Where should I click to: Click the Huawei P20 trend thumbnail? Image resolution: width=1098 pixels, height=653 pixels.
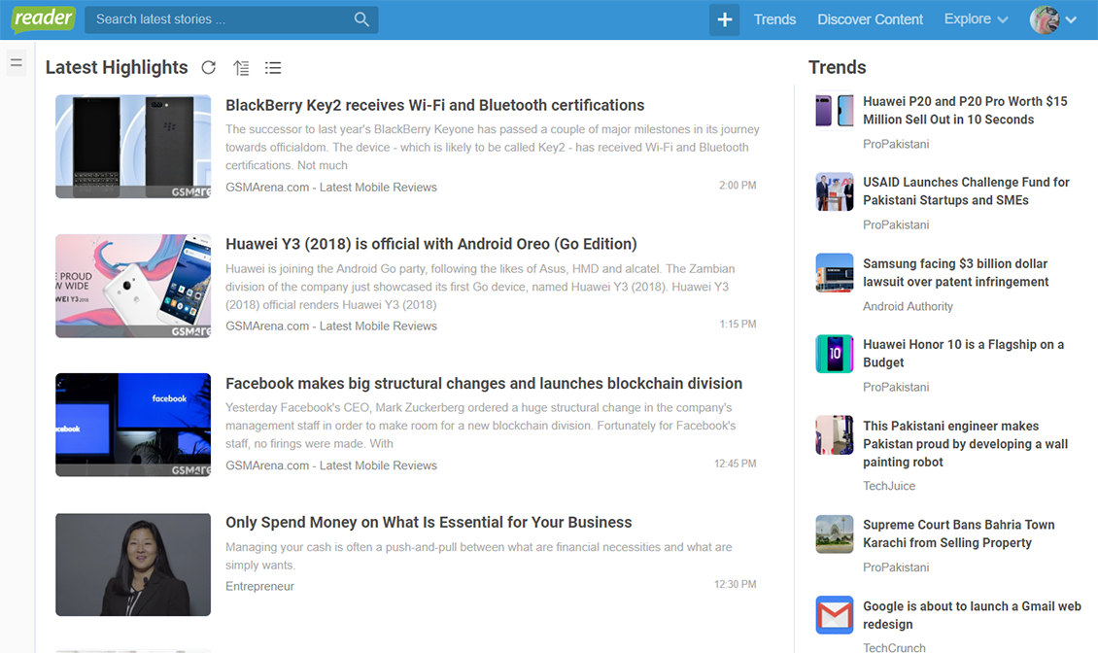click(x=835, y=111)
